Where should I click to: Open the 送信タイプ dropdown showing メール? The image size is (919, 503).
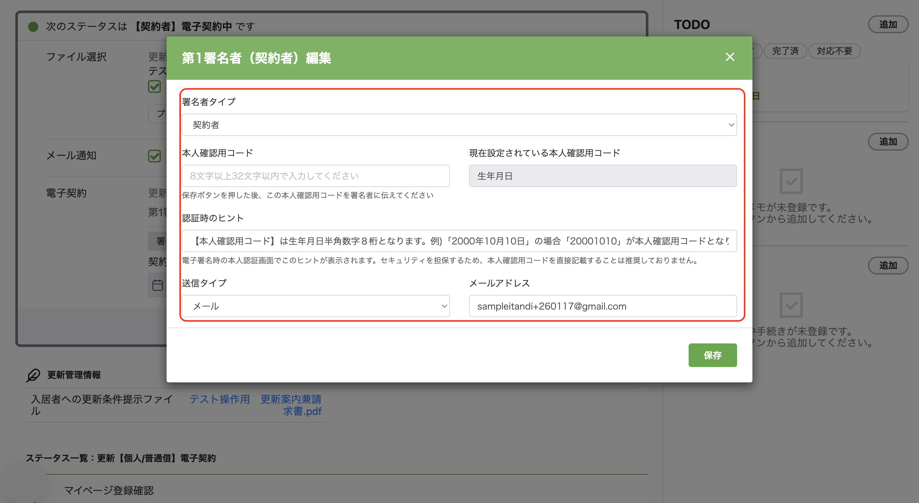pyautogui.click(x=316, y=306)
